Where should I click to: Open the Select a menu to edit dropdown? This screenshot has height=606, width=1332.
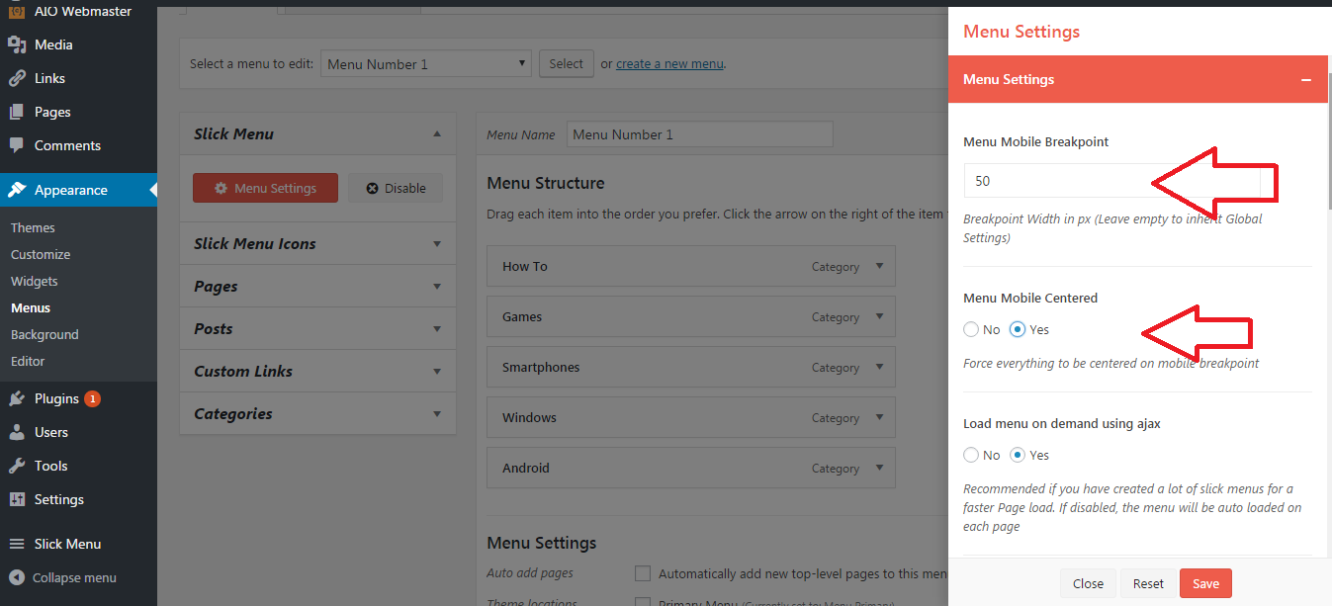click(426, 64)
